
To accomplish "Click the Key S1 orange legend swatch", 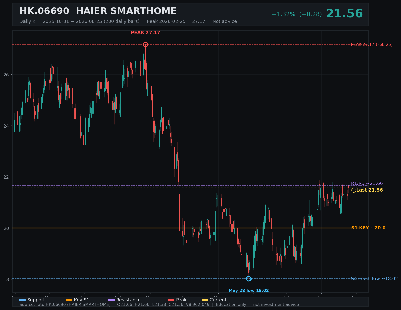I will (x=69, y=300).
